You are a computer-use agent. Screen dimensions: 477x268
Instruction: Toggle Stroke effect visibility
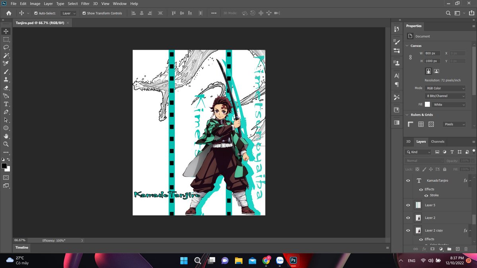[426, 195]
